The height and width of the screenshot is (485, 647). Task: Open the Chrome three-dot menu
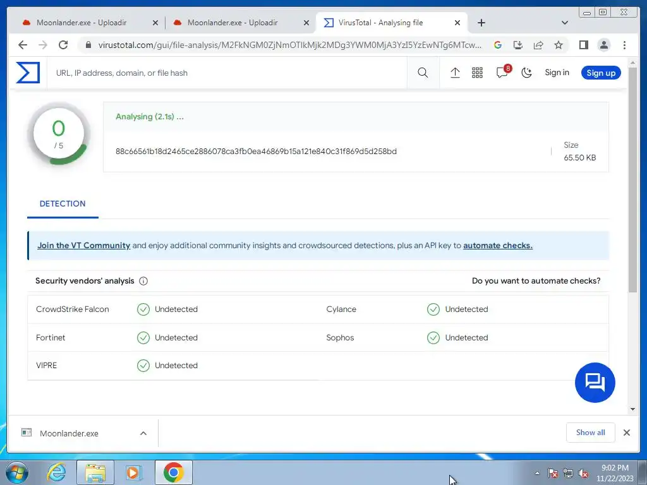624,45
